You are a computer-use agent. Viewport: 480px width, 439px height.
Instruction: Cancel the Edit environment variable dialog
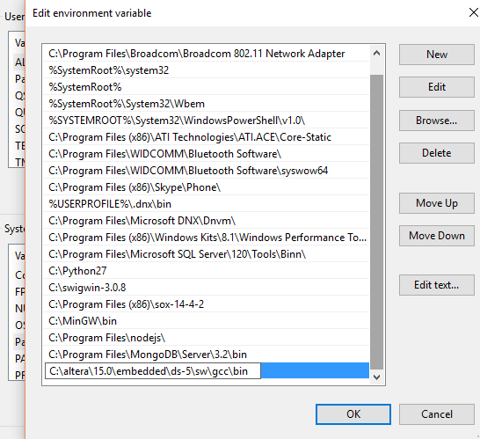coord(437,414)
